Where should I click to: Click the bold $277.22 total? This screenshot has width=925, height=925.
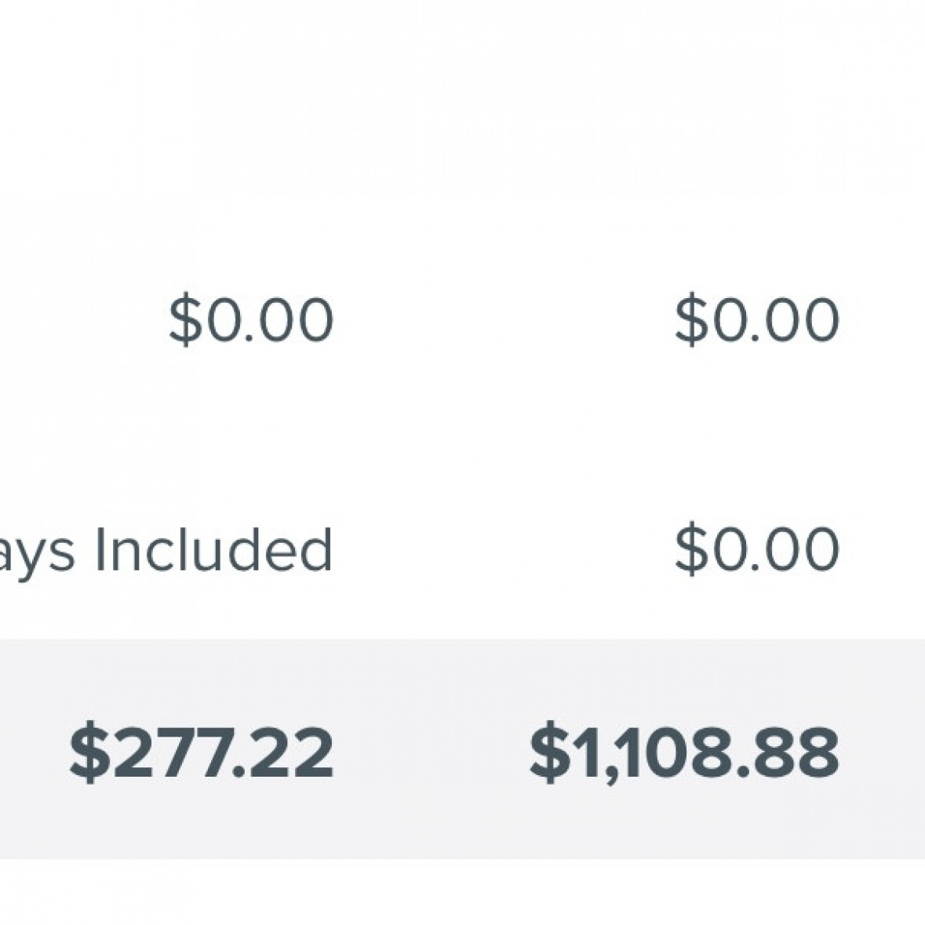point(202,753)
